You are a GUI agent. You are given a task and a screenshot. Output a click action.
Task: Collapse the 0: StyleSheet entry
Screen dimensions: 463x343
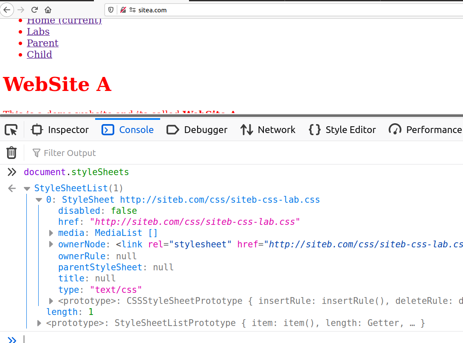39,200
